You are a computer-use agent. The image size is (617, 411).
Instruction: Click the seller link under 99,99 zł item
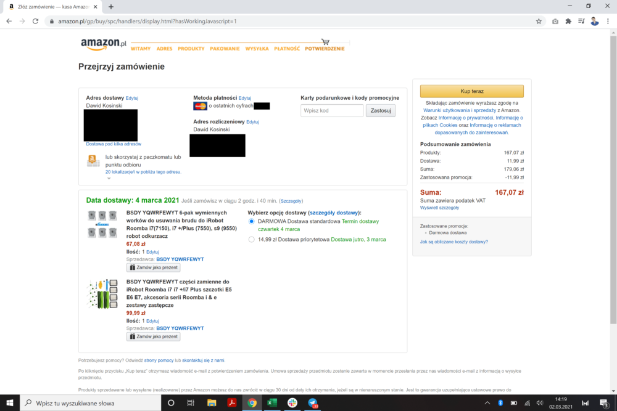tap(180, 328)
